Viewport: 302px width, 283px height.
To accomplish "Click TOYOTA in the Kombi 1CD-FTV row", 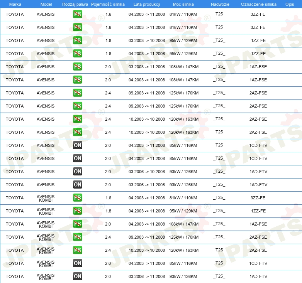I will (15, 263).
